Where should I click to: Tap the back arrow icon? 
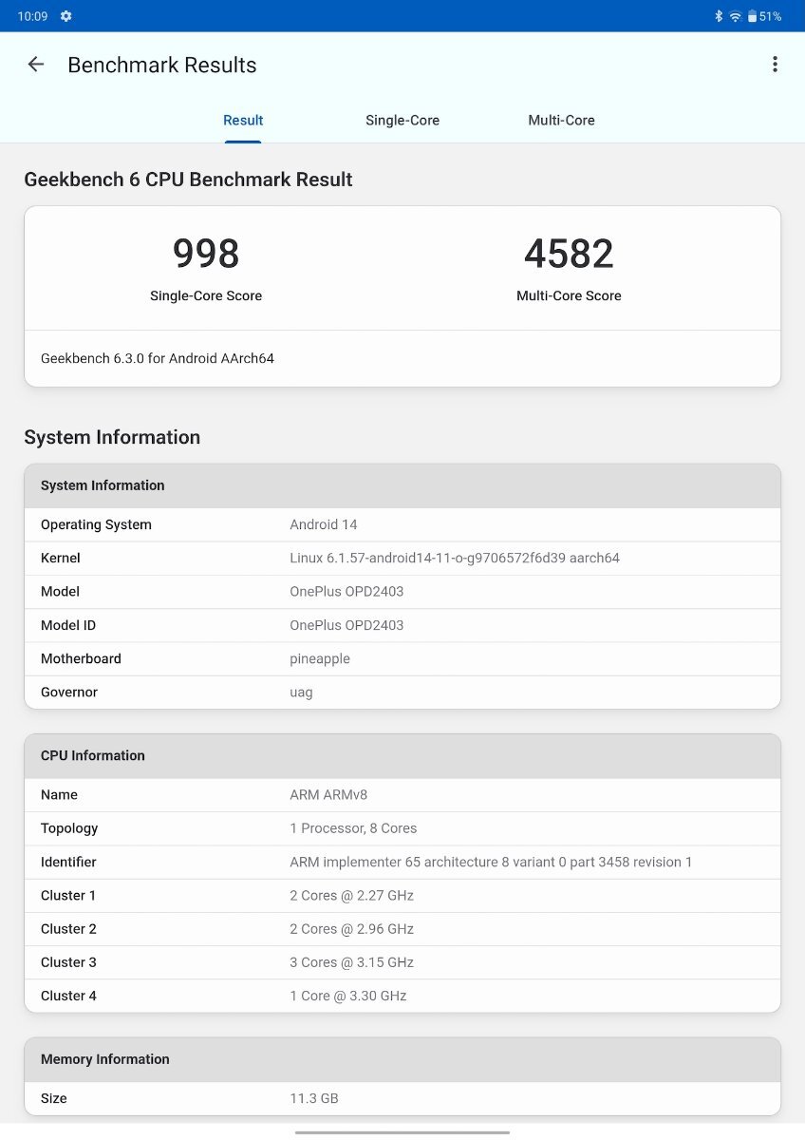36,65
